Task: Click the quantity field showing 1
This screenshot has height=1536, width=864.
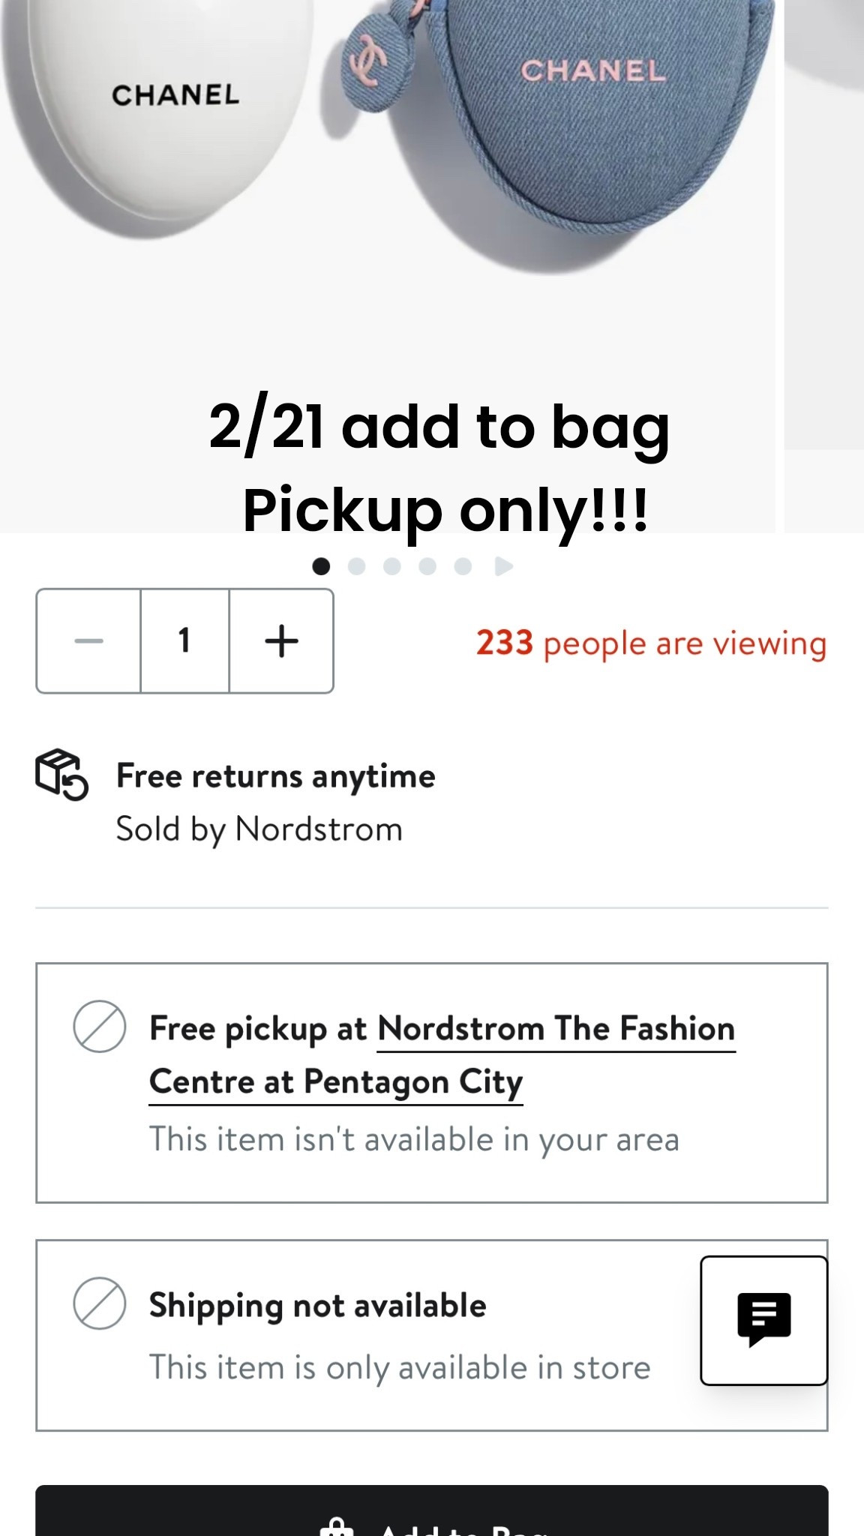Action: tap(184, 641)
